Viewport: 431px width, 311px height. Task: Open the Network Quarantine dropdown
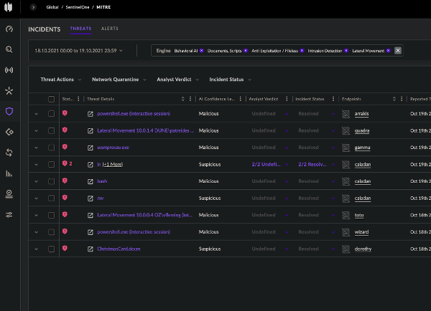click(x=119, y=80)
